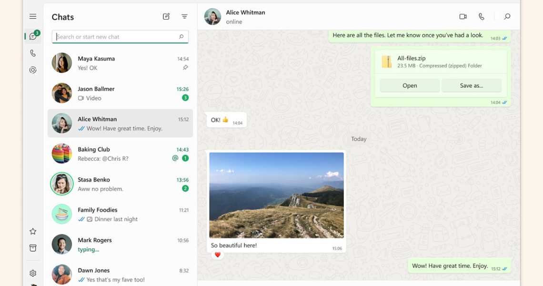Open the Calls tab in sidebar
The width and height of the screenshot is (543, 286).
click(x=33, y=53)
